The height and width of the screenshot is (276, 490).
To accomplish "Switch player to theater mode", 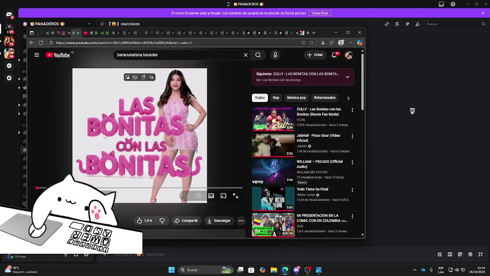I will (211, 196).
